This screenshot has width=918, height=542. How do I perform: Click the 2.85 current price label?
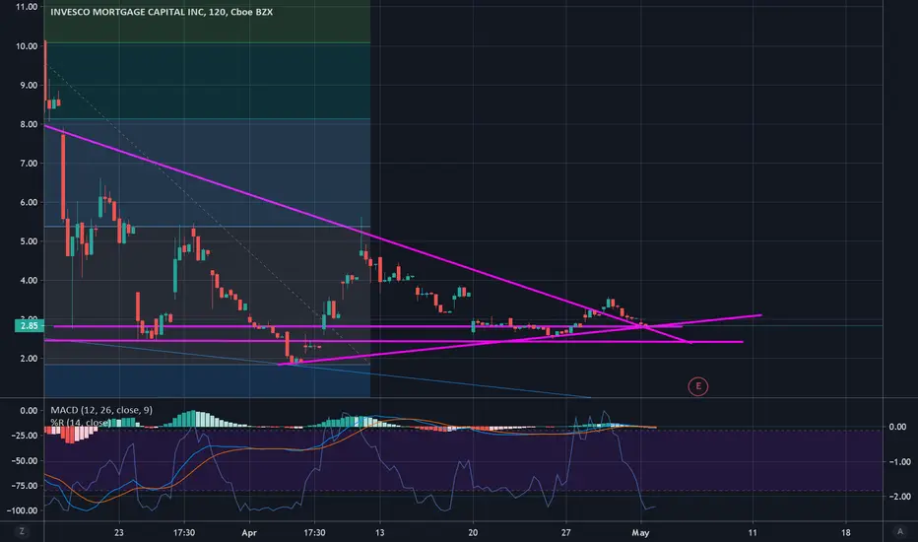29,326
